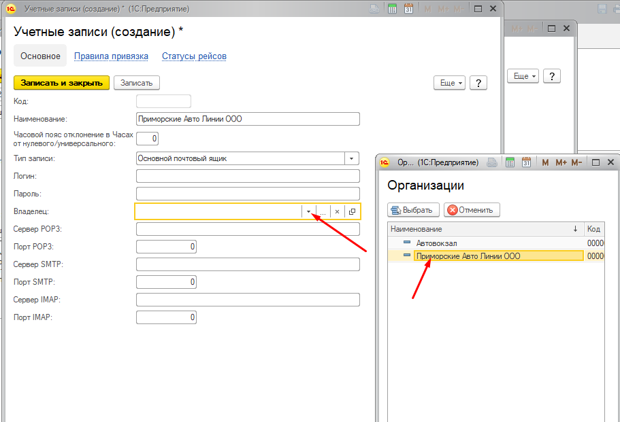This screenshot has width=620, height=422.
Task: Click ellipsis choose button in Владелец field
Action: [323, 212]
